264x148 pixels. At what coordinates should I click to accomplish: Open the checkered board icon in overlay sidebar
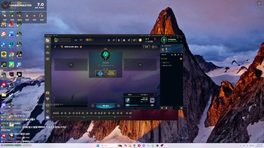pos(47,59)
